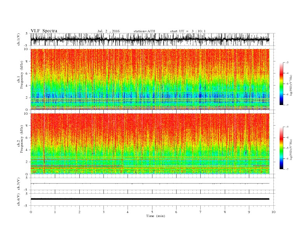Click the 'start UT = 3:10:1' text

(188, 31)
